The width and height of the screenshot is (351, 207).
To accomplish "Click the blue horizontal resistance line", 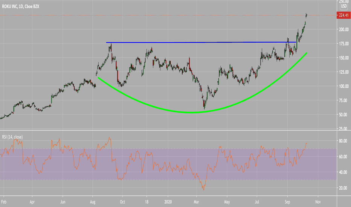I will [x=201, y=42].
